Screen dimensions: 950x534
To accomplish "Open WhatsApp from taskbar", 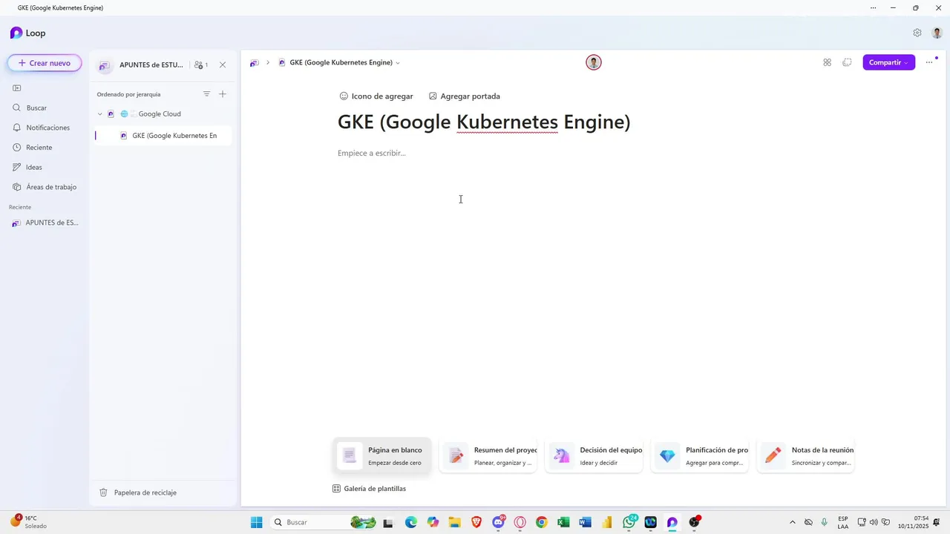I will point(629,522).
